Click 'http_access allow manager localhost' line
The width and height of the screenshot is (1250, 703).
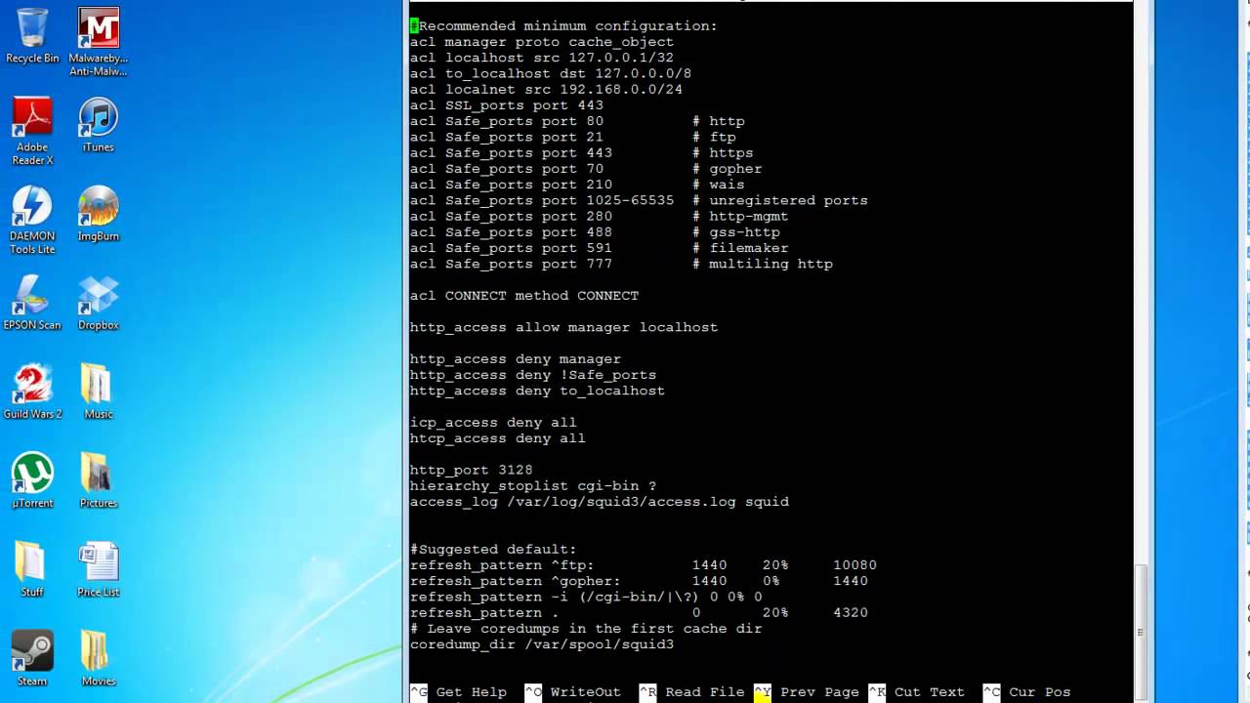(x=563, y=327)
